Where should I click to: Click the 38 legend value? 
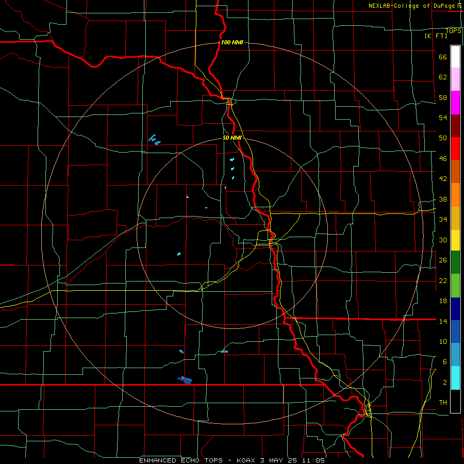[443, 199]
